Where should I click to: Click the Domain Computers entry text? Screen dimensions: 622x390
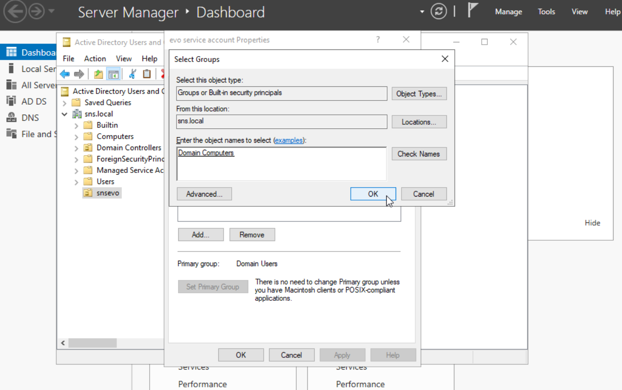pos(206,153)
